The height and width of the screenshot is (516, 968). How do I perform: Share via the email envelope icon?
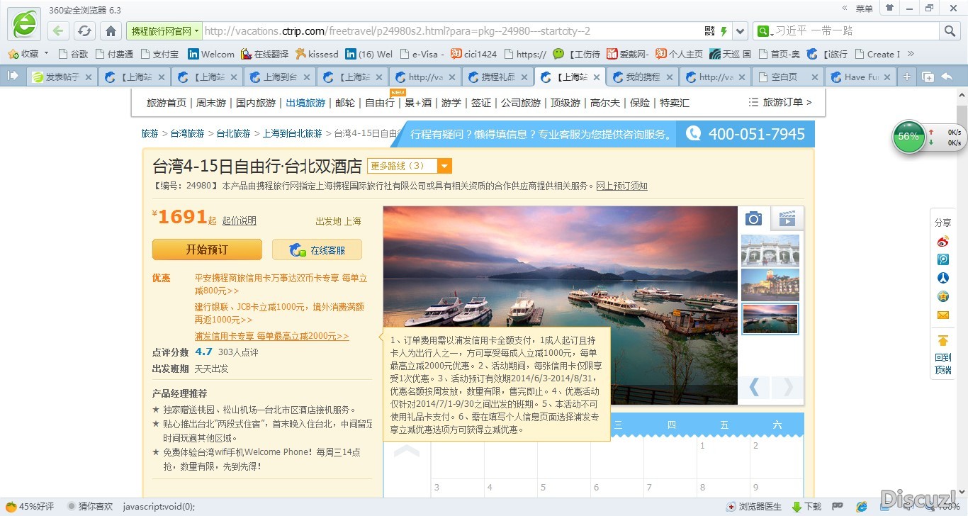(942, 315)
